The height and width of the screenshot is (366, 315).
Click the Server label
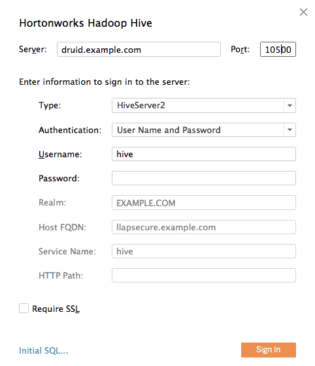tap(33, 49)
